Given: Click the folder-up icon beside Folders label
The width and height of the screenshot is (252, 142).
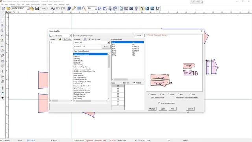Looking at the screenshot, I should click(x=60, y=39).
